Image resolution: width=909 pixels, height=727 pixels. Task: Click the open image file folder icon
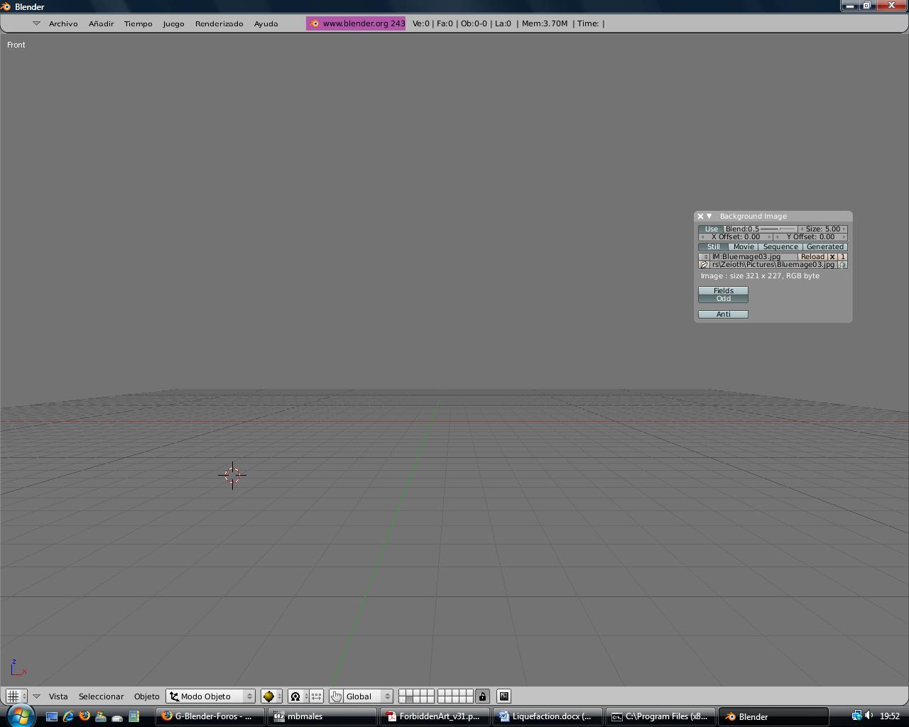pos(704,265)
